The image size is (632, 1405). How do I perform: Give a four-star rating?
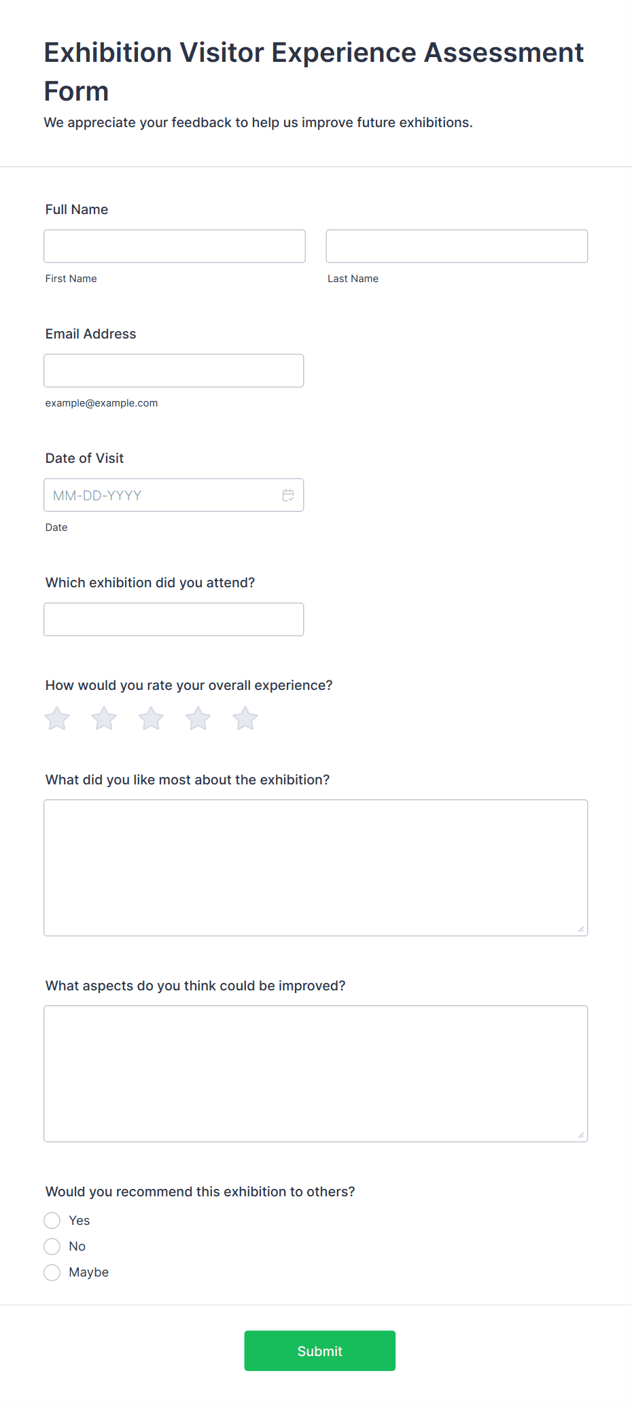tap(198, 718)
